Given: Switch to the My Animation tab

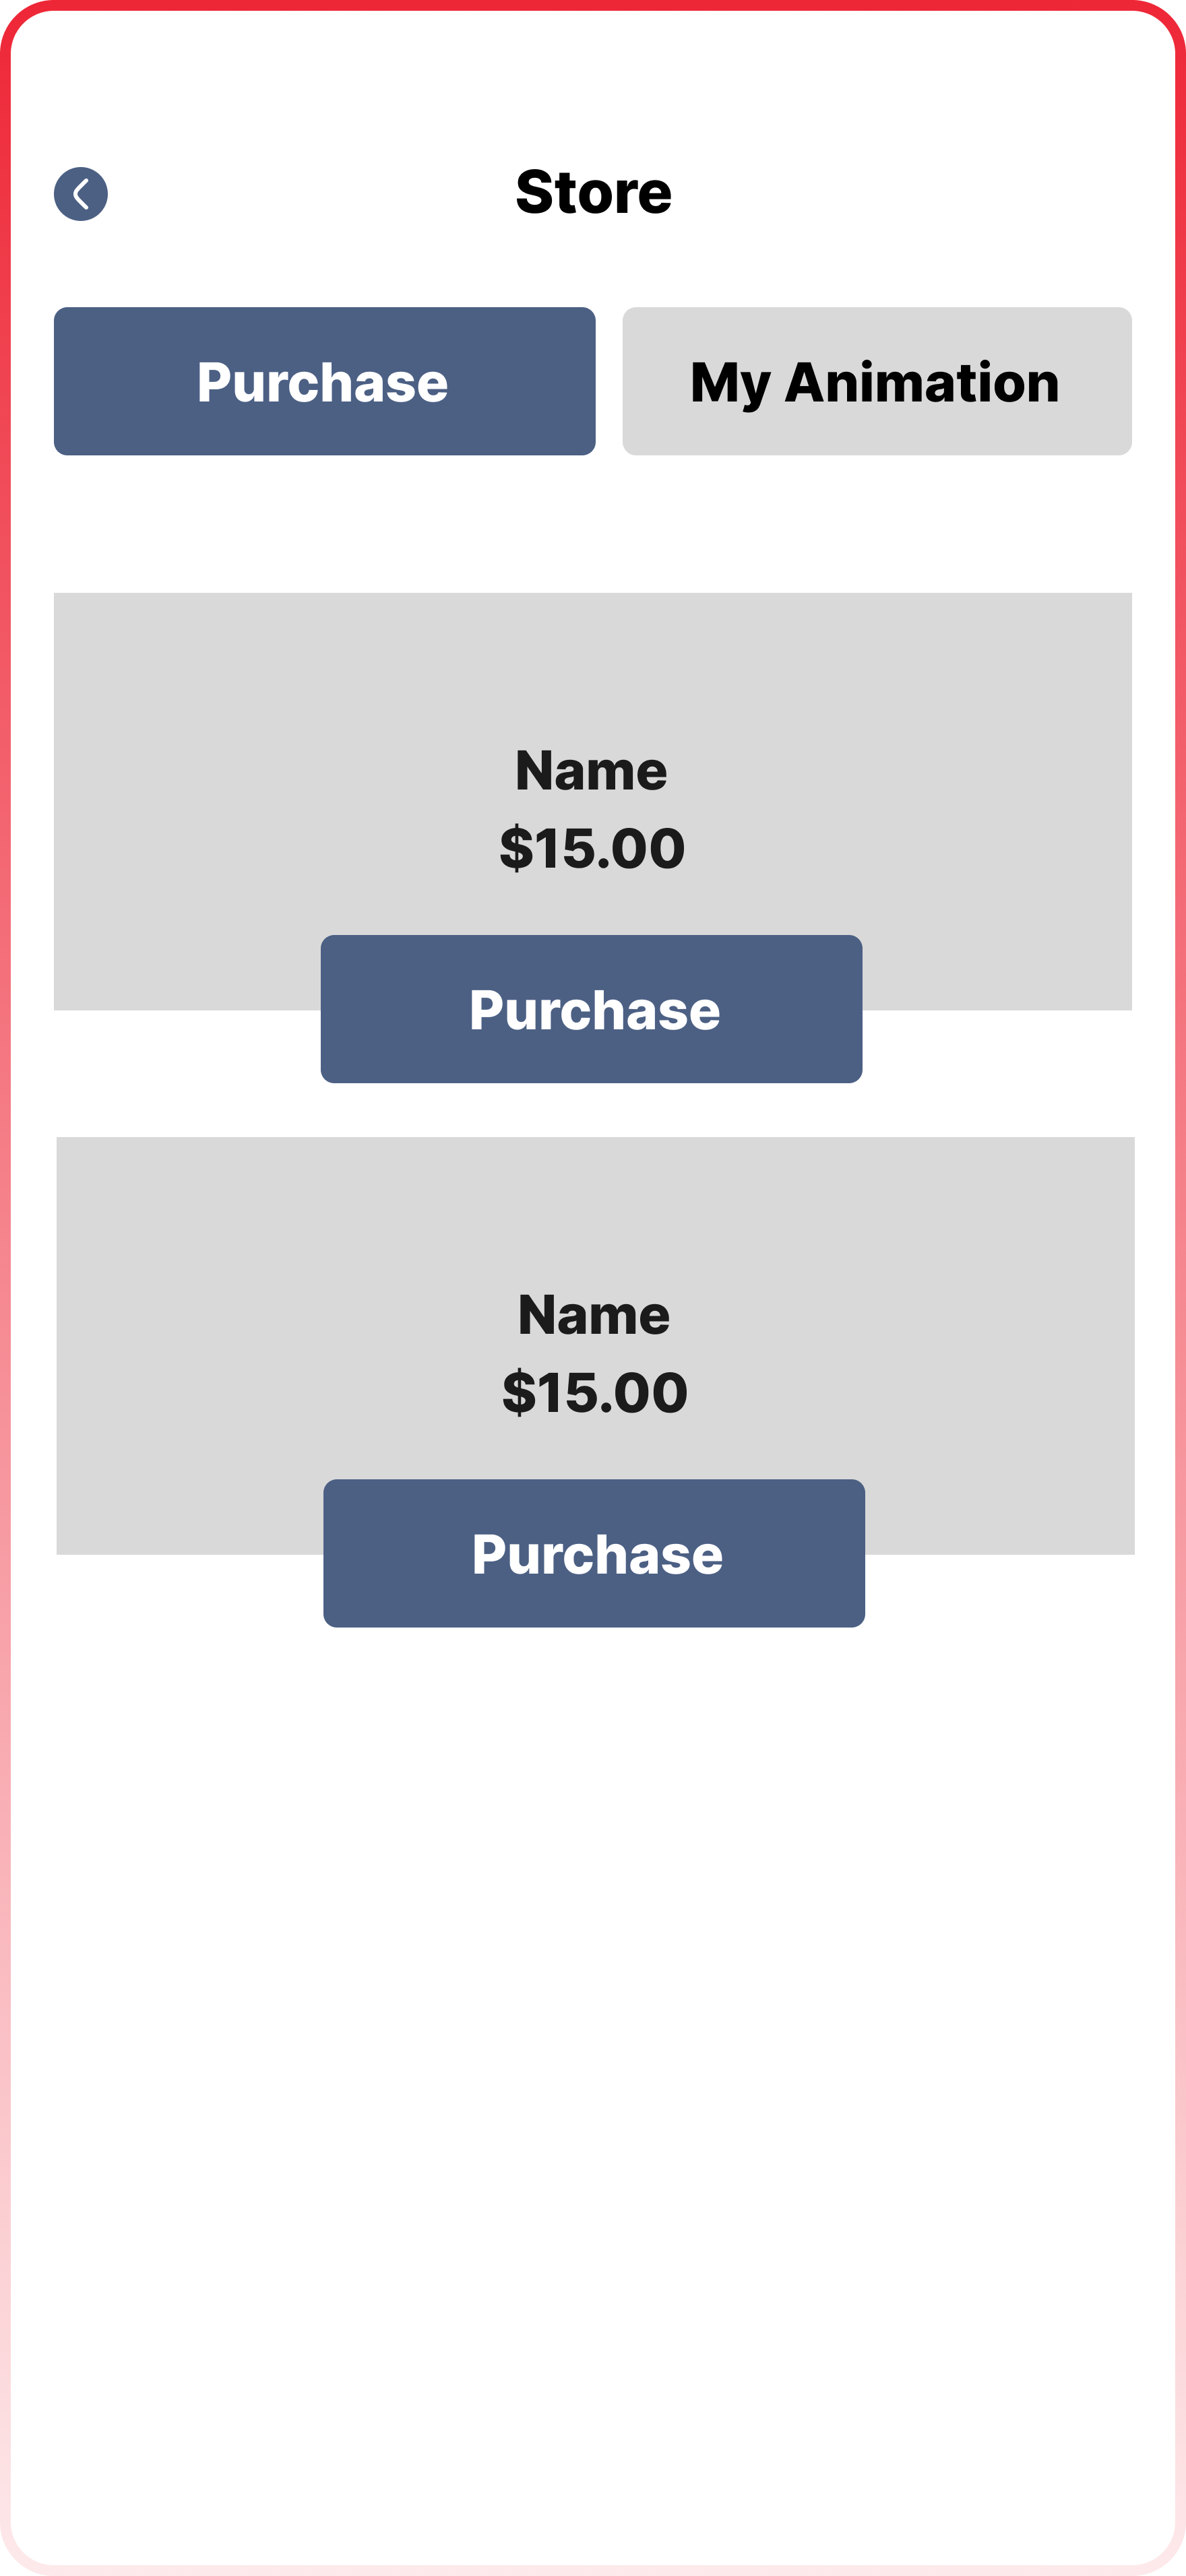Looking at the screenshot, I should 876,382.
